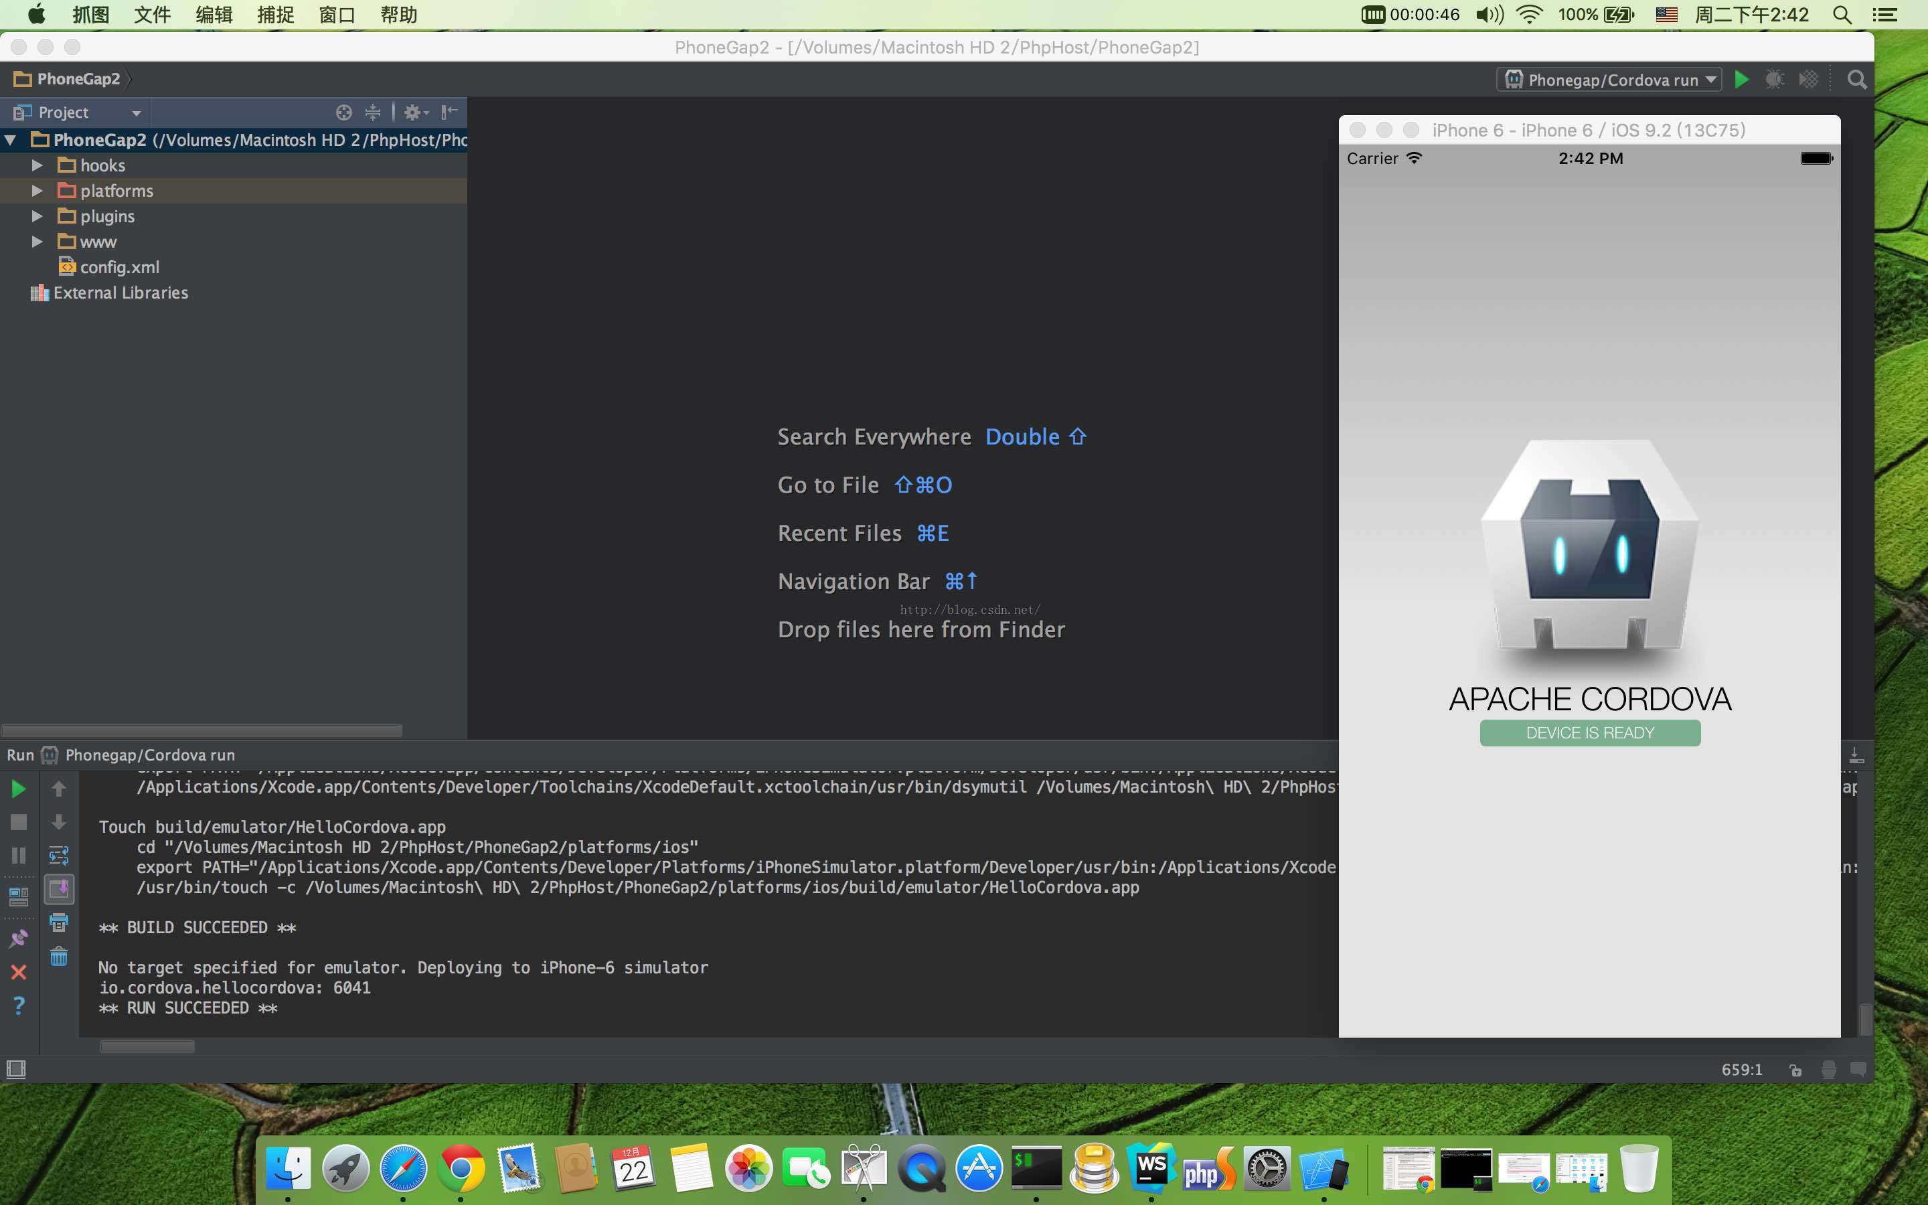Expand the www folder
This screenshot has width=1928, height=1205.
click(x=37, y=242)
